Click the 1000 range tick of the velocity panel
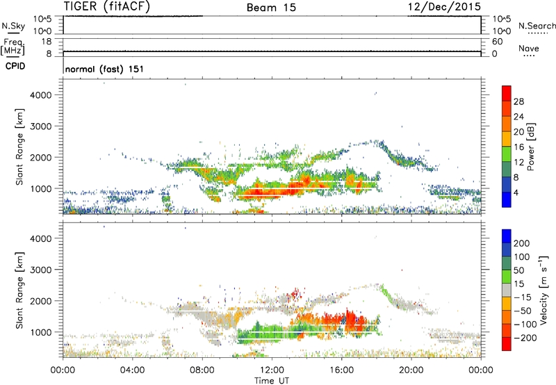Image resolution: width=556 pixels, height=385 pixels. 40,333
